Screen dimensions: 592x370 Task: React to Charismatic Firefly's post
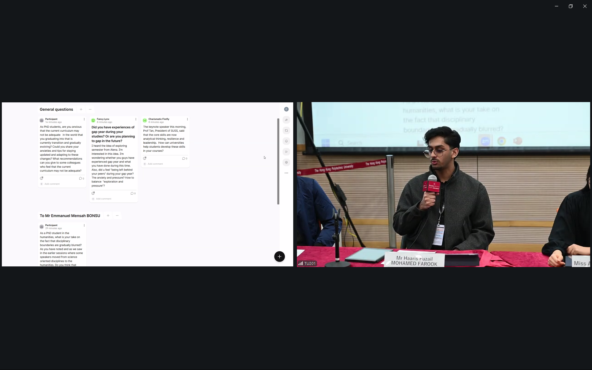[x=145, y=158]
